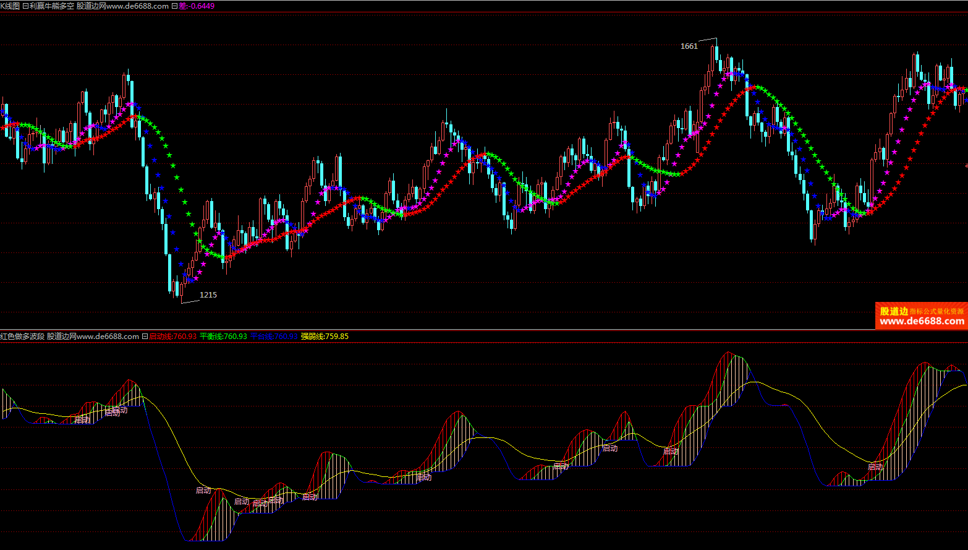Click the green 平衡线:760.93 legend

(x=223, y=337)
